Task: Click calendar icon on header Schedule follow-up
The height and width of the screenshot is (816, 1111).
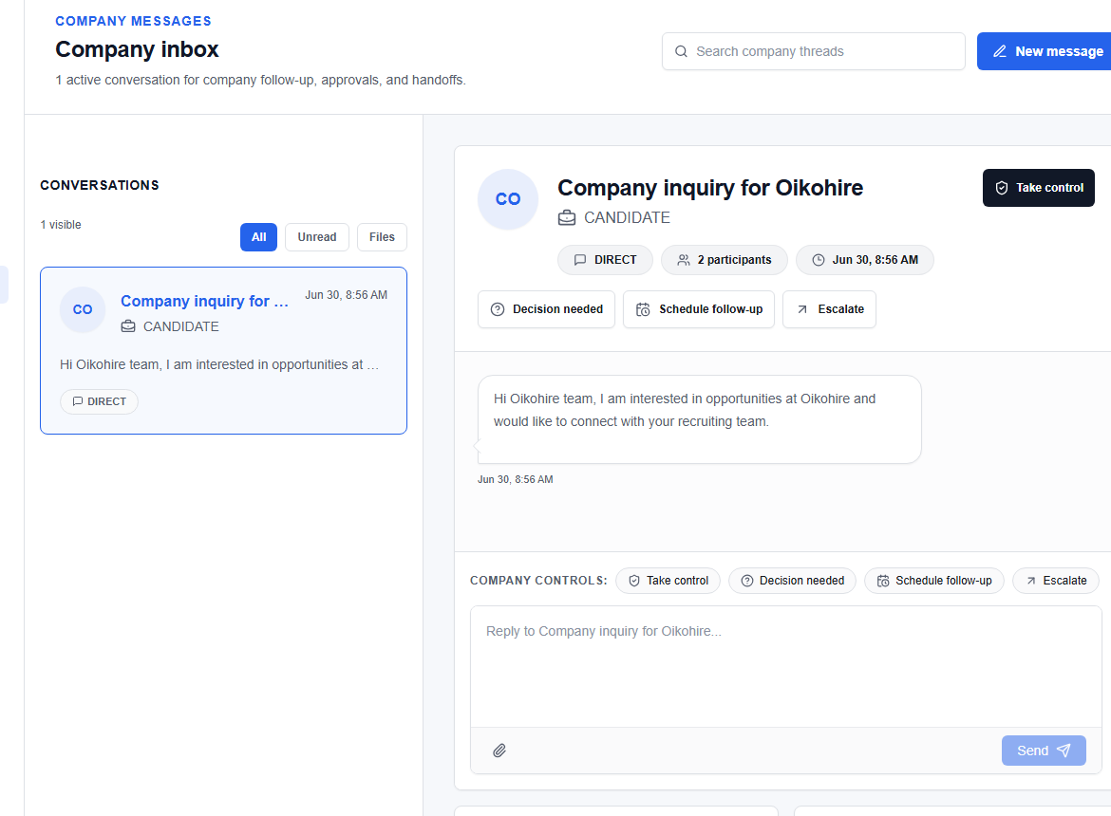Action: point(643,309)
